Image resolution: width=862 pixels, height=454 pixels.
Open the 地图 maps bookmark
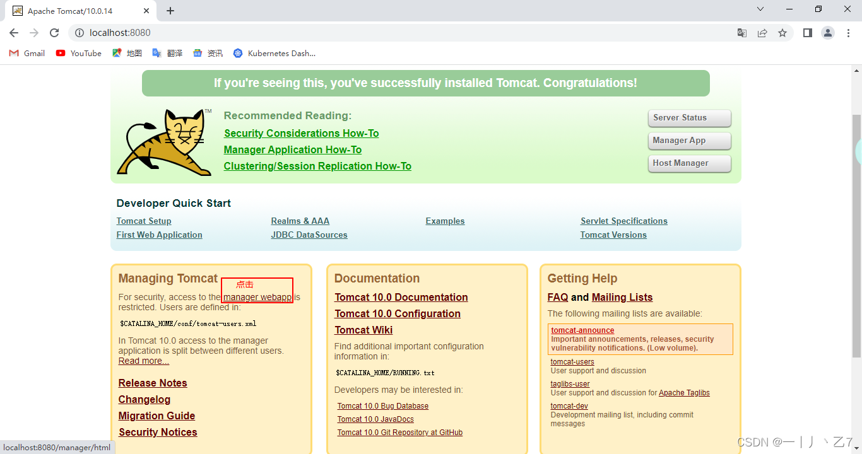[x=127, y=53]
